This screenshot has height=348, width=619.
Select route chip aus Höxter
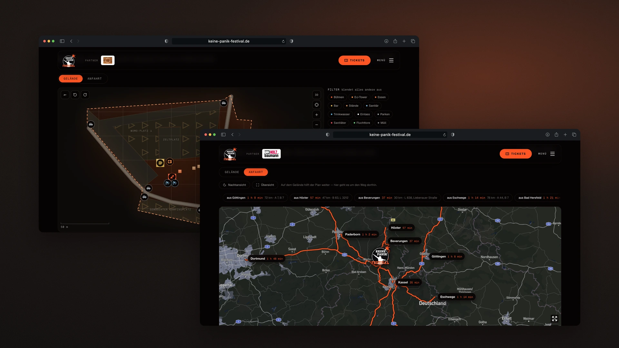tap(321, 198)
